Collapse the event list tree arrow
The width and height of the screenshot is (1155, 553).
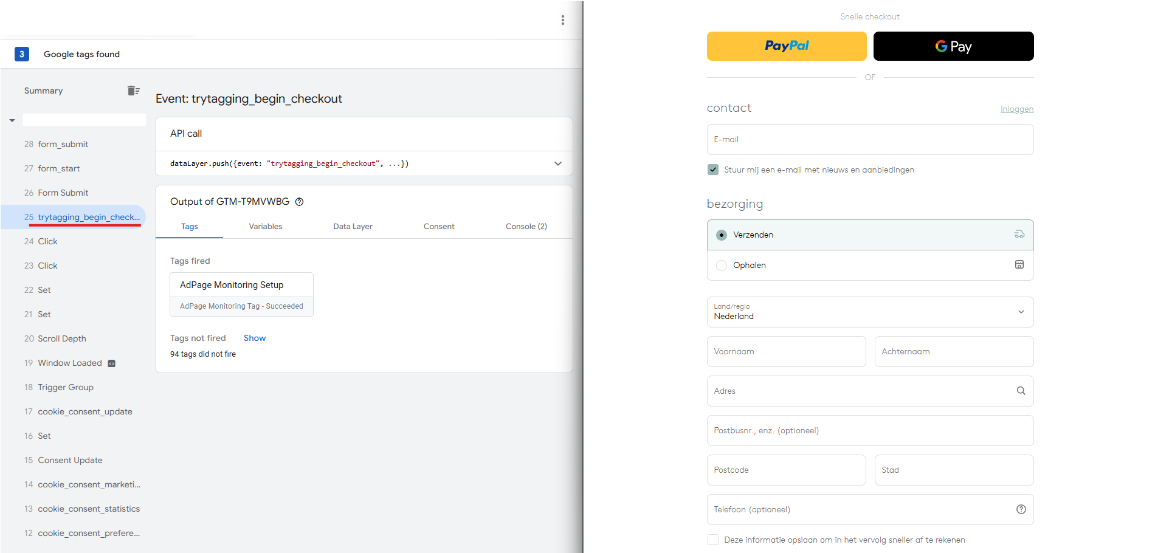tap(12, 120)
